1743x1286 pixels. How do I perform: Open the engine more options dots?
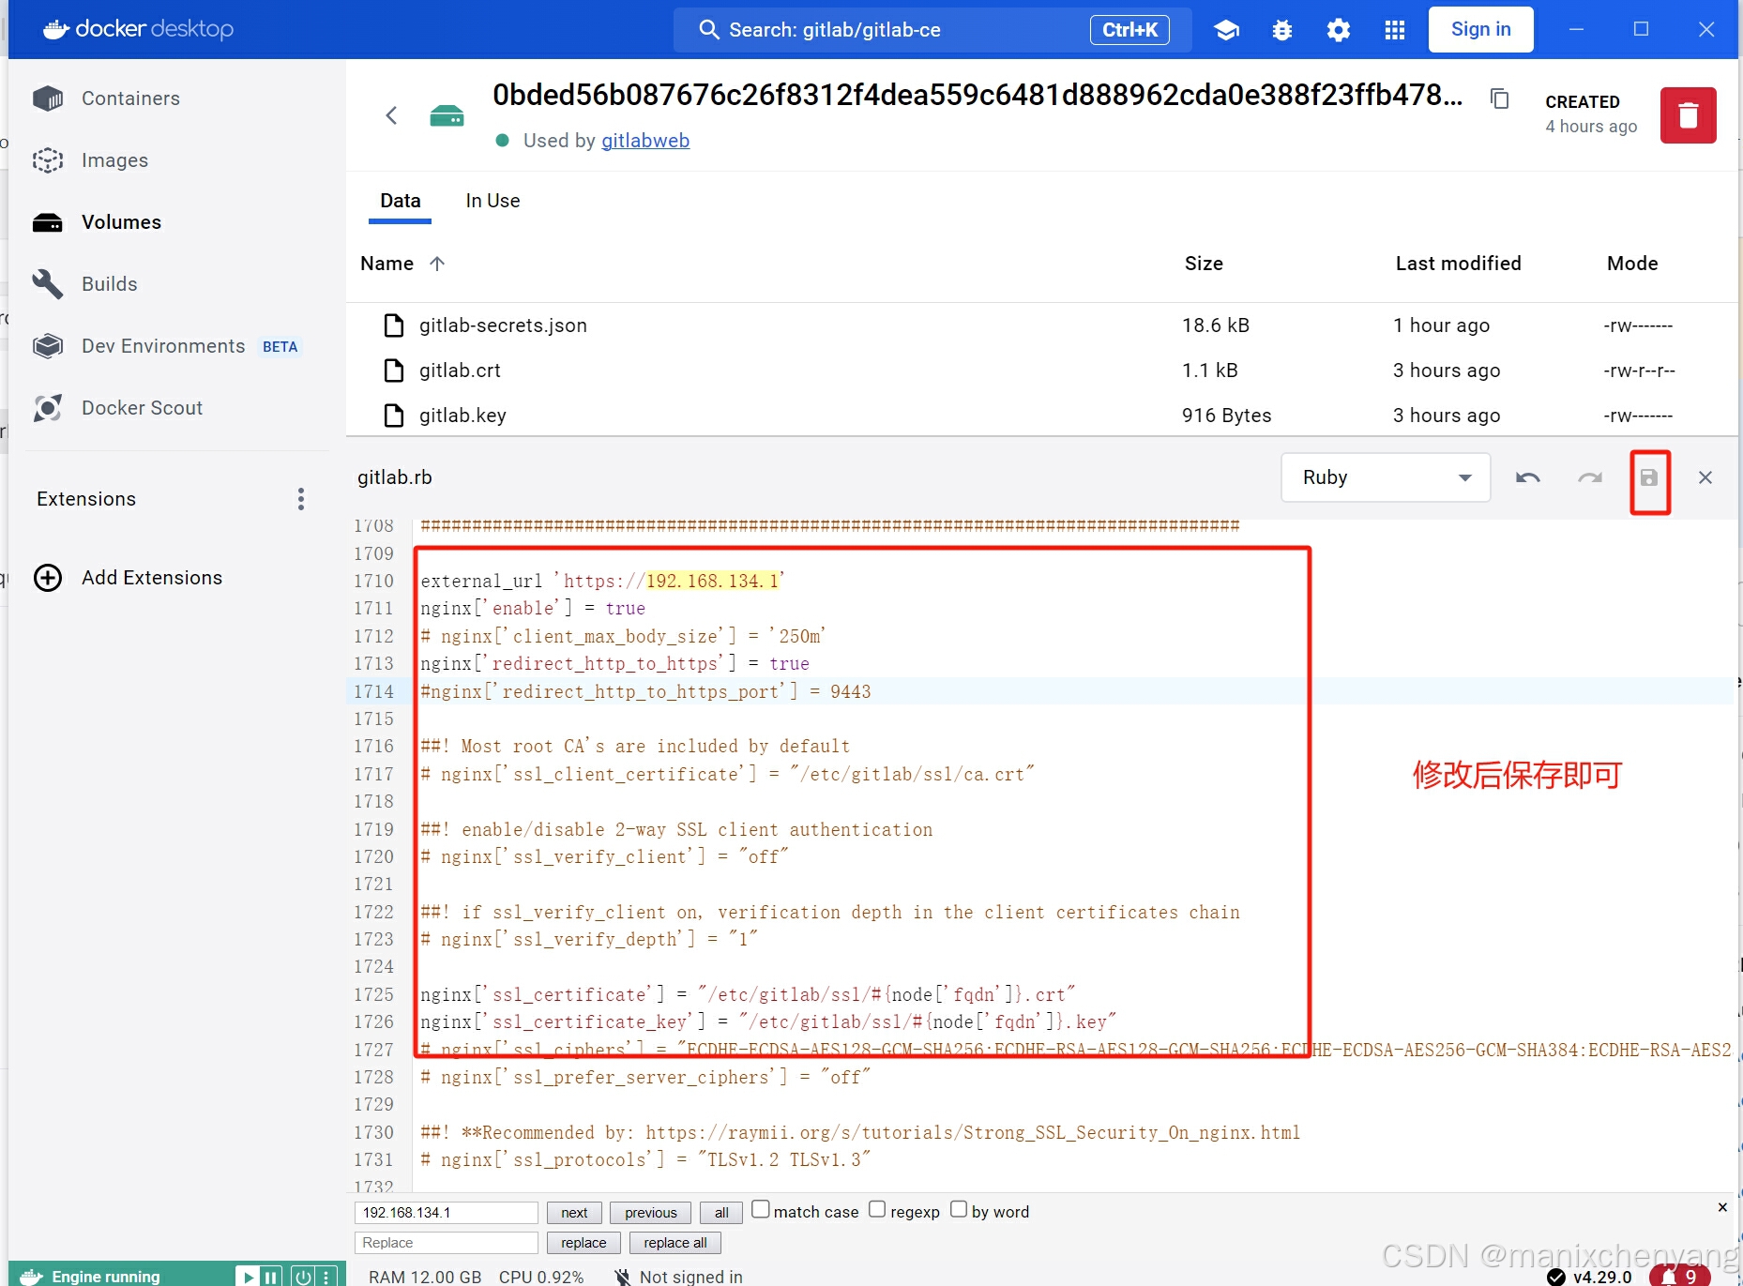326,1277
